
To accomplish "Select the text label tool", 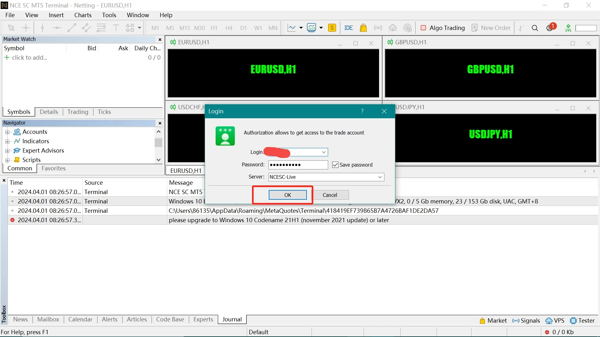I will click(116, 28).
